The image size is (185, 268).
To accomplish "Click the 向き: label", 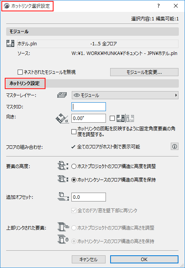I will tap(11, 117).
